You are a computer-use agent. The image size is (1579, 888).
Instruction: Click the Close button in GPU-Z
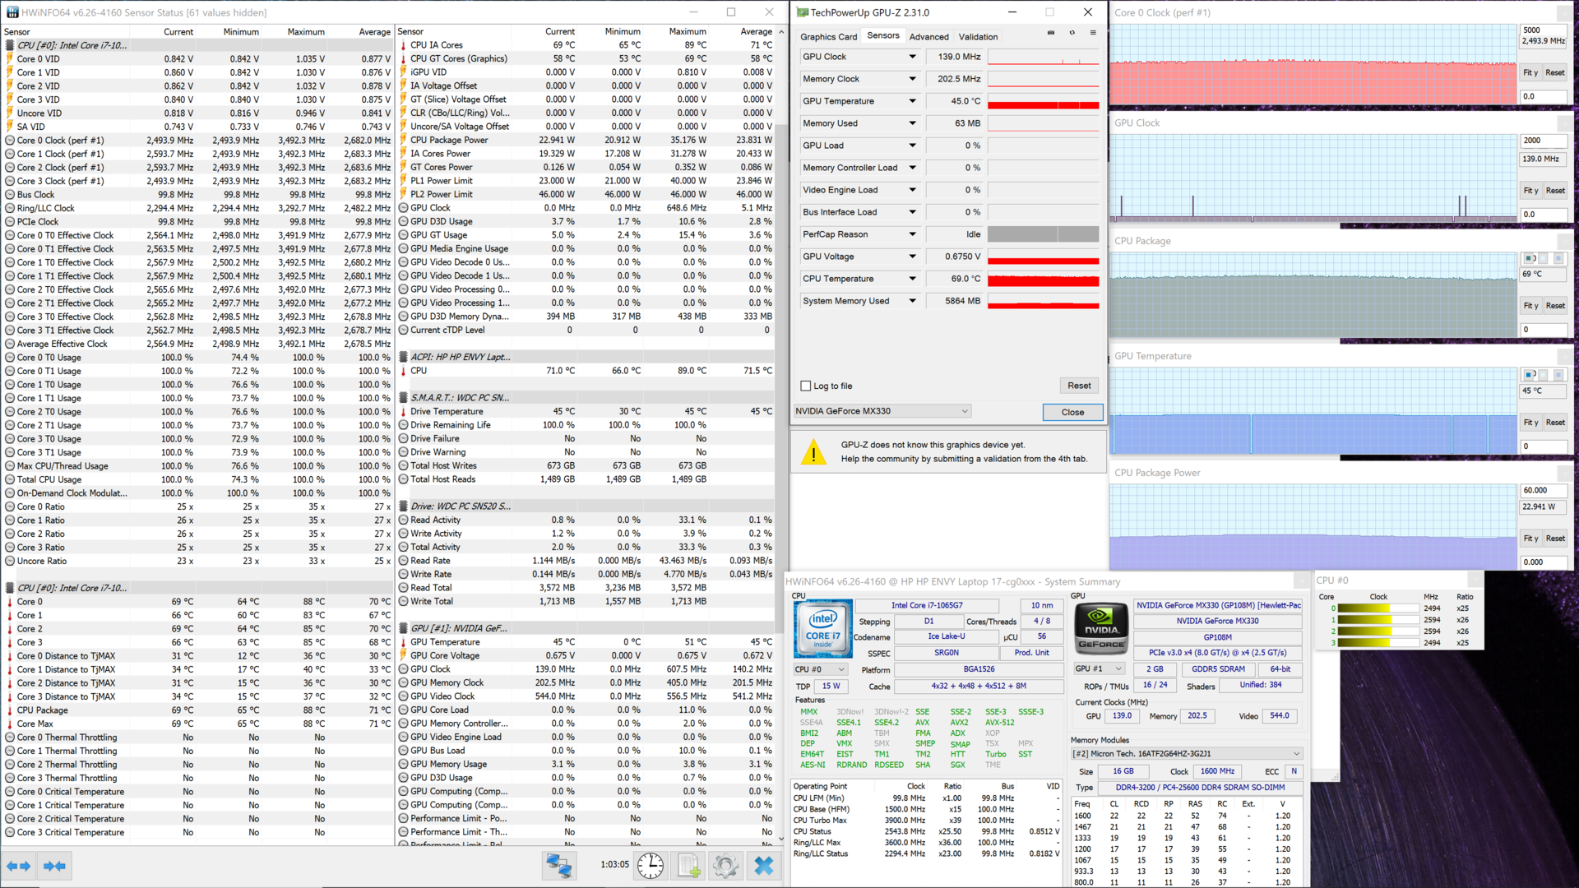tap(1072, 413)
